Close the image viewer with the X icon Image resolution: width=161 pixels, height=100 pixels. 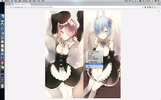[x=159, y=11]
